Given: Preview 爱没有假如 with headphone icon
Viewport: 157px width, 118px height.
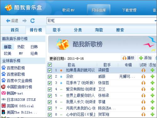Looking at the screenshot, I should pos(143,89).
